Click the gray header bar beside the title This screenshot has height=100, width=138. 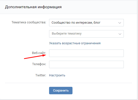coord(99,7)
